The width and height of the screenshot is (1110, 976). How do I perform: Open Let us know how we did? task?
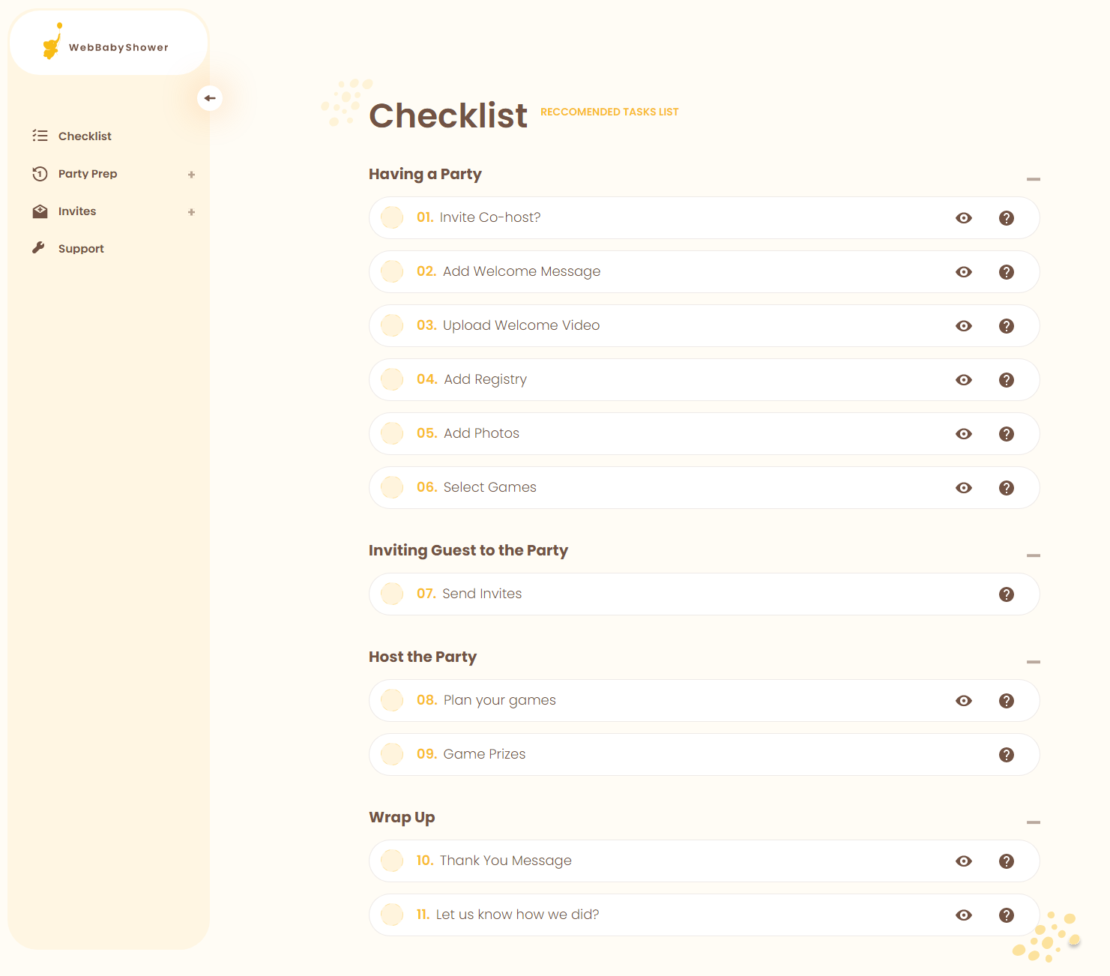pos(704,915)
